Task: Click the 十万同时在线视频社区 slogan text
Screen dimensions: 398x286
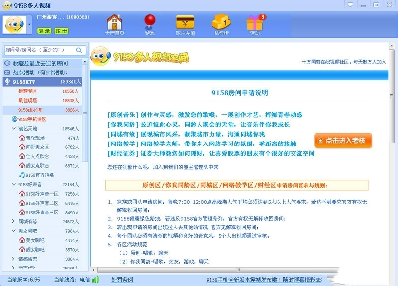Action: coord(344,62)
